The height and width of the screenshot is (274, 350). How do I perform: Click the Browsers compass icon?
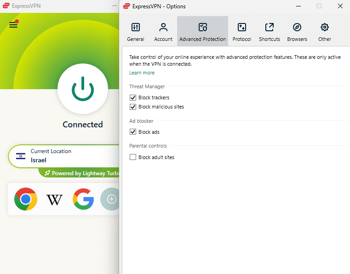coord(297,27)
